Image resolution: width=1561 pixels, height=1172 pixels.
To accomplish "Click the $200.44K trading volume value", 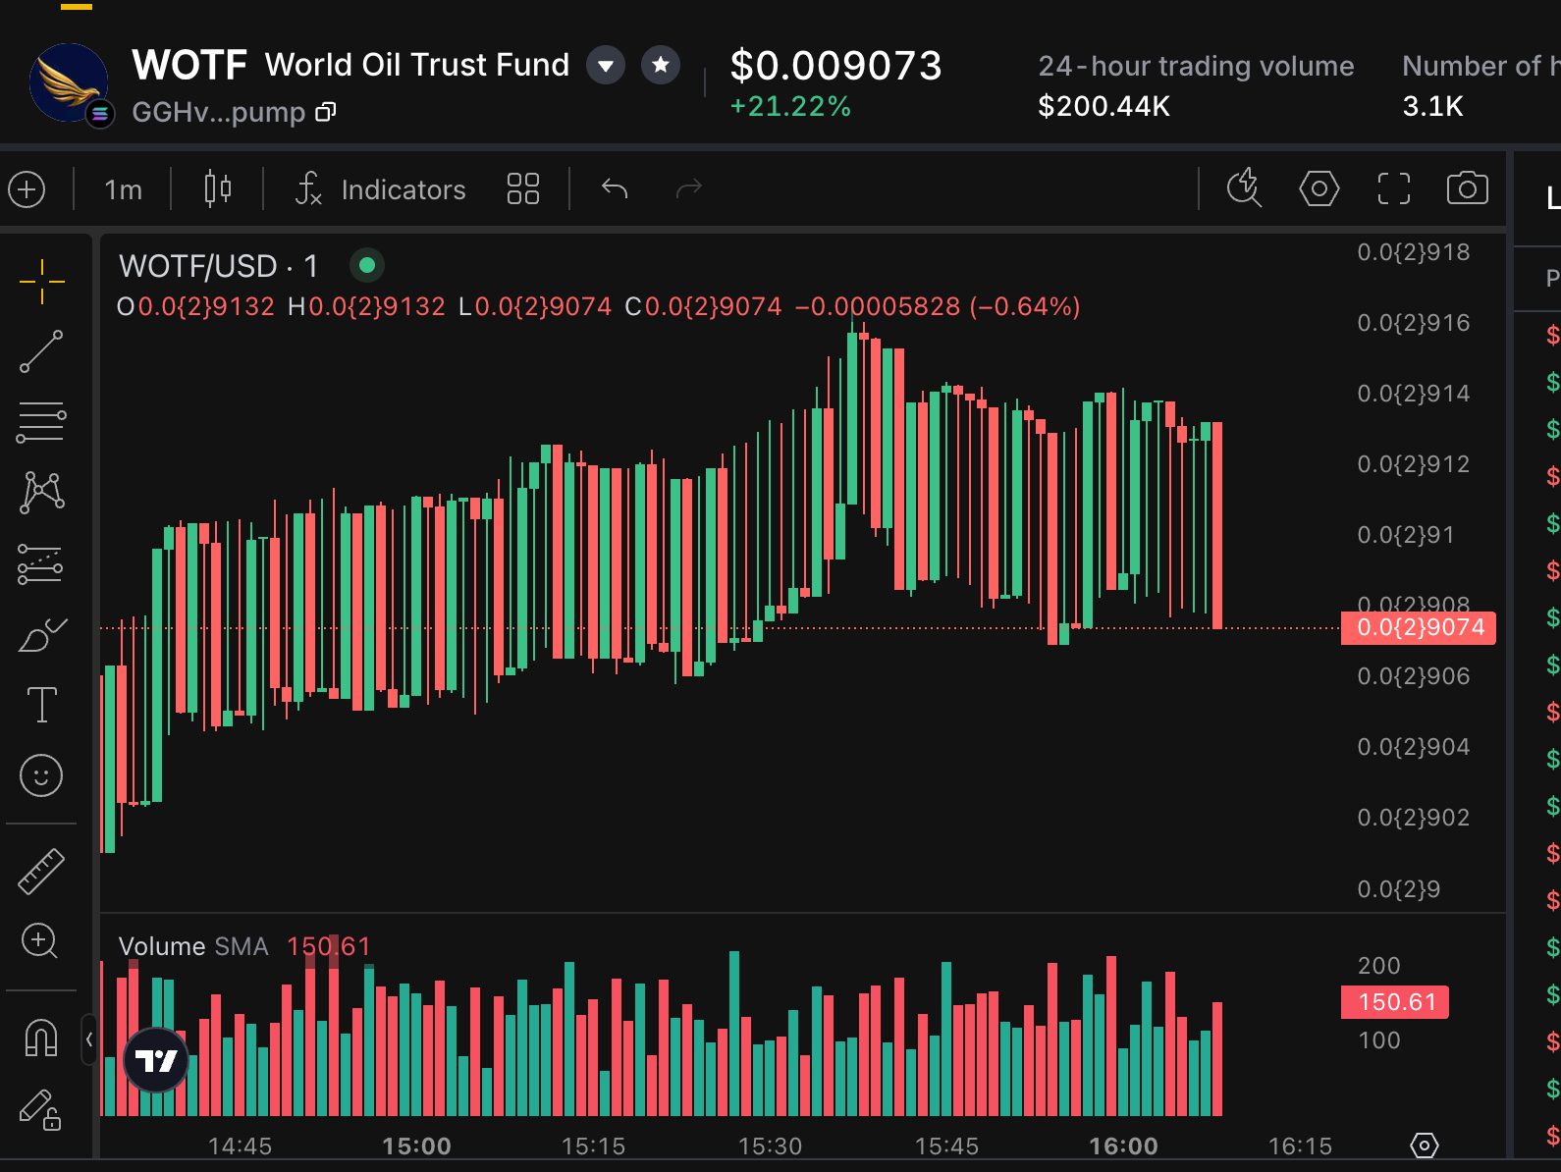I will 1104,106.
